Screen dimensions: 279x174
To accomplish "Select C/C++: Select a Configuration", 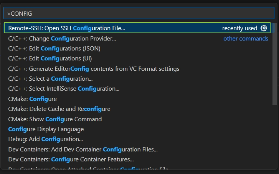I will pyautogui.click(x=137, y=79).
